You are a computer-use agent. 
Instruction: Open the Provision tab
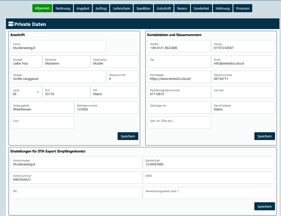(243, 8)
